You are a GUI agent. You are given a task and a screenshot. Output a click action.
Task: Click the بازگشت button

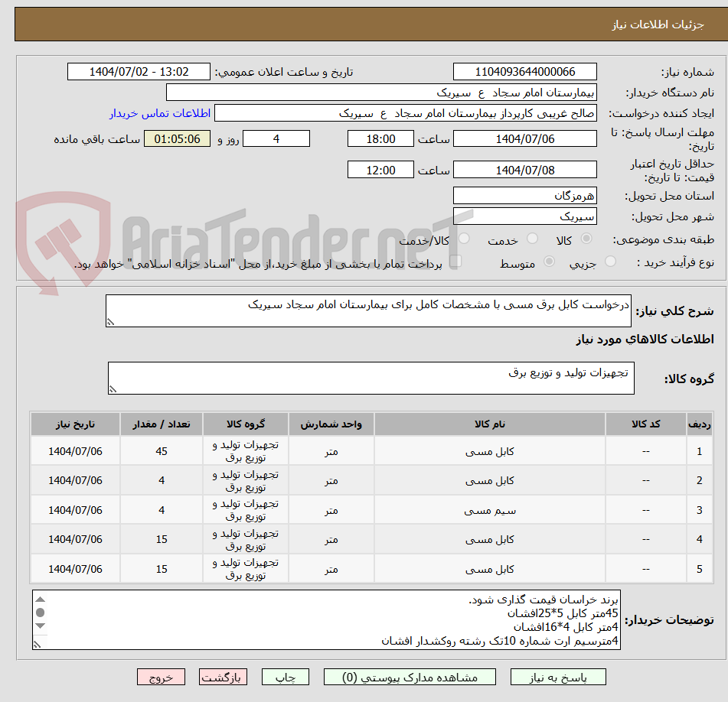pyautogui.click(x=223, y=677)
